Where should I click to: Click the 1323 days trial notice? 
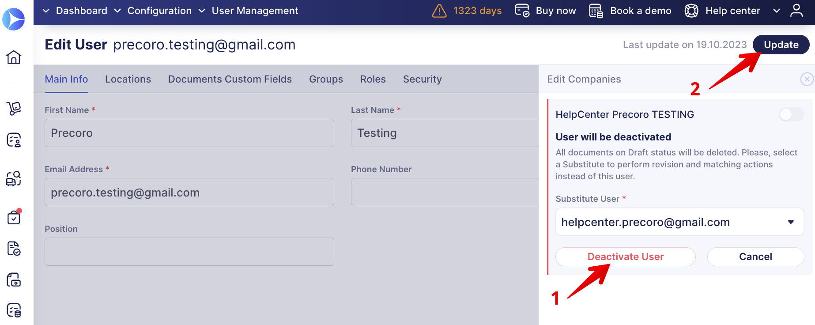click(x=477, y=11)
